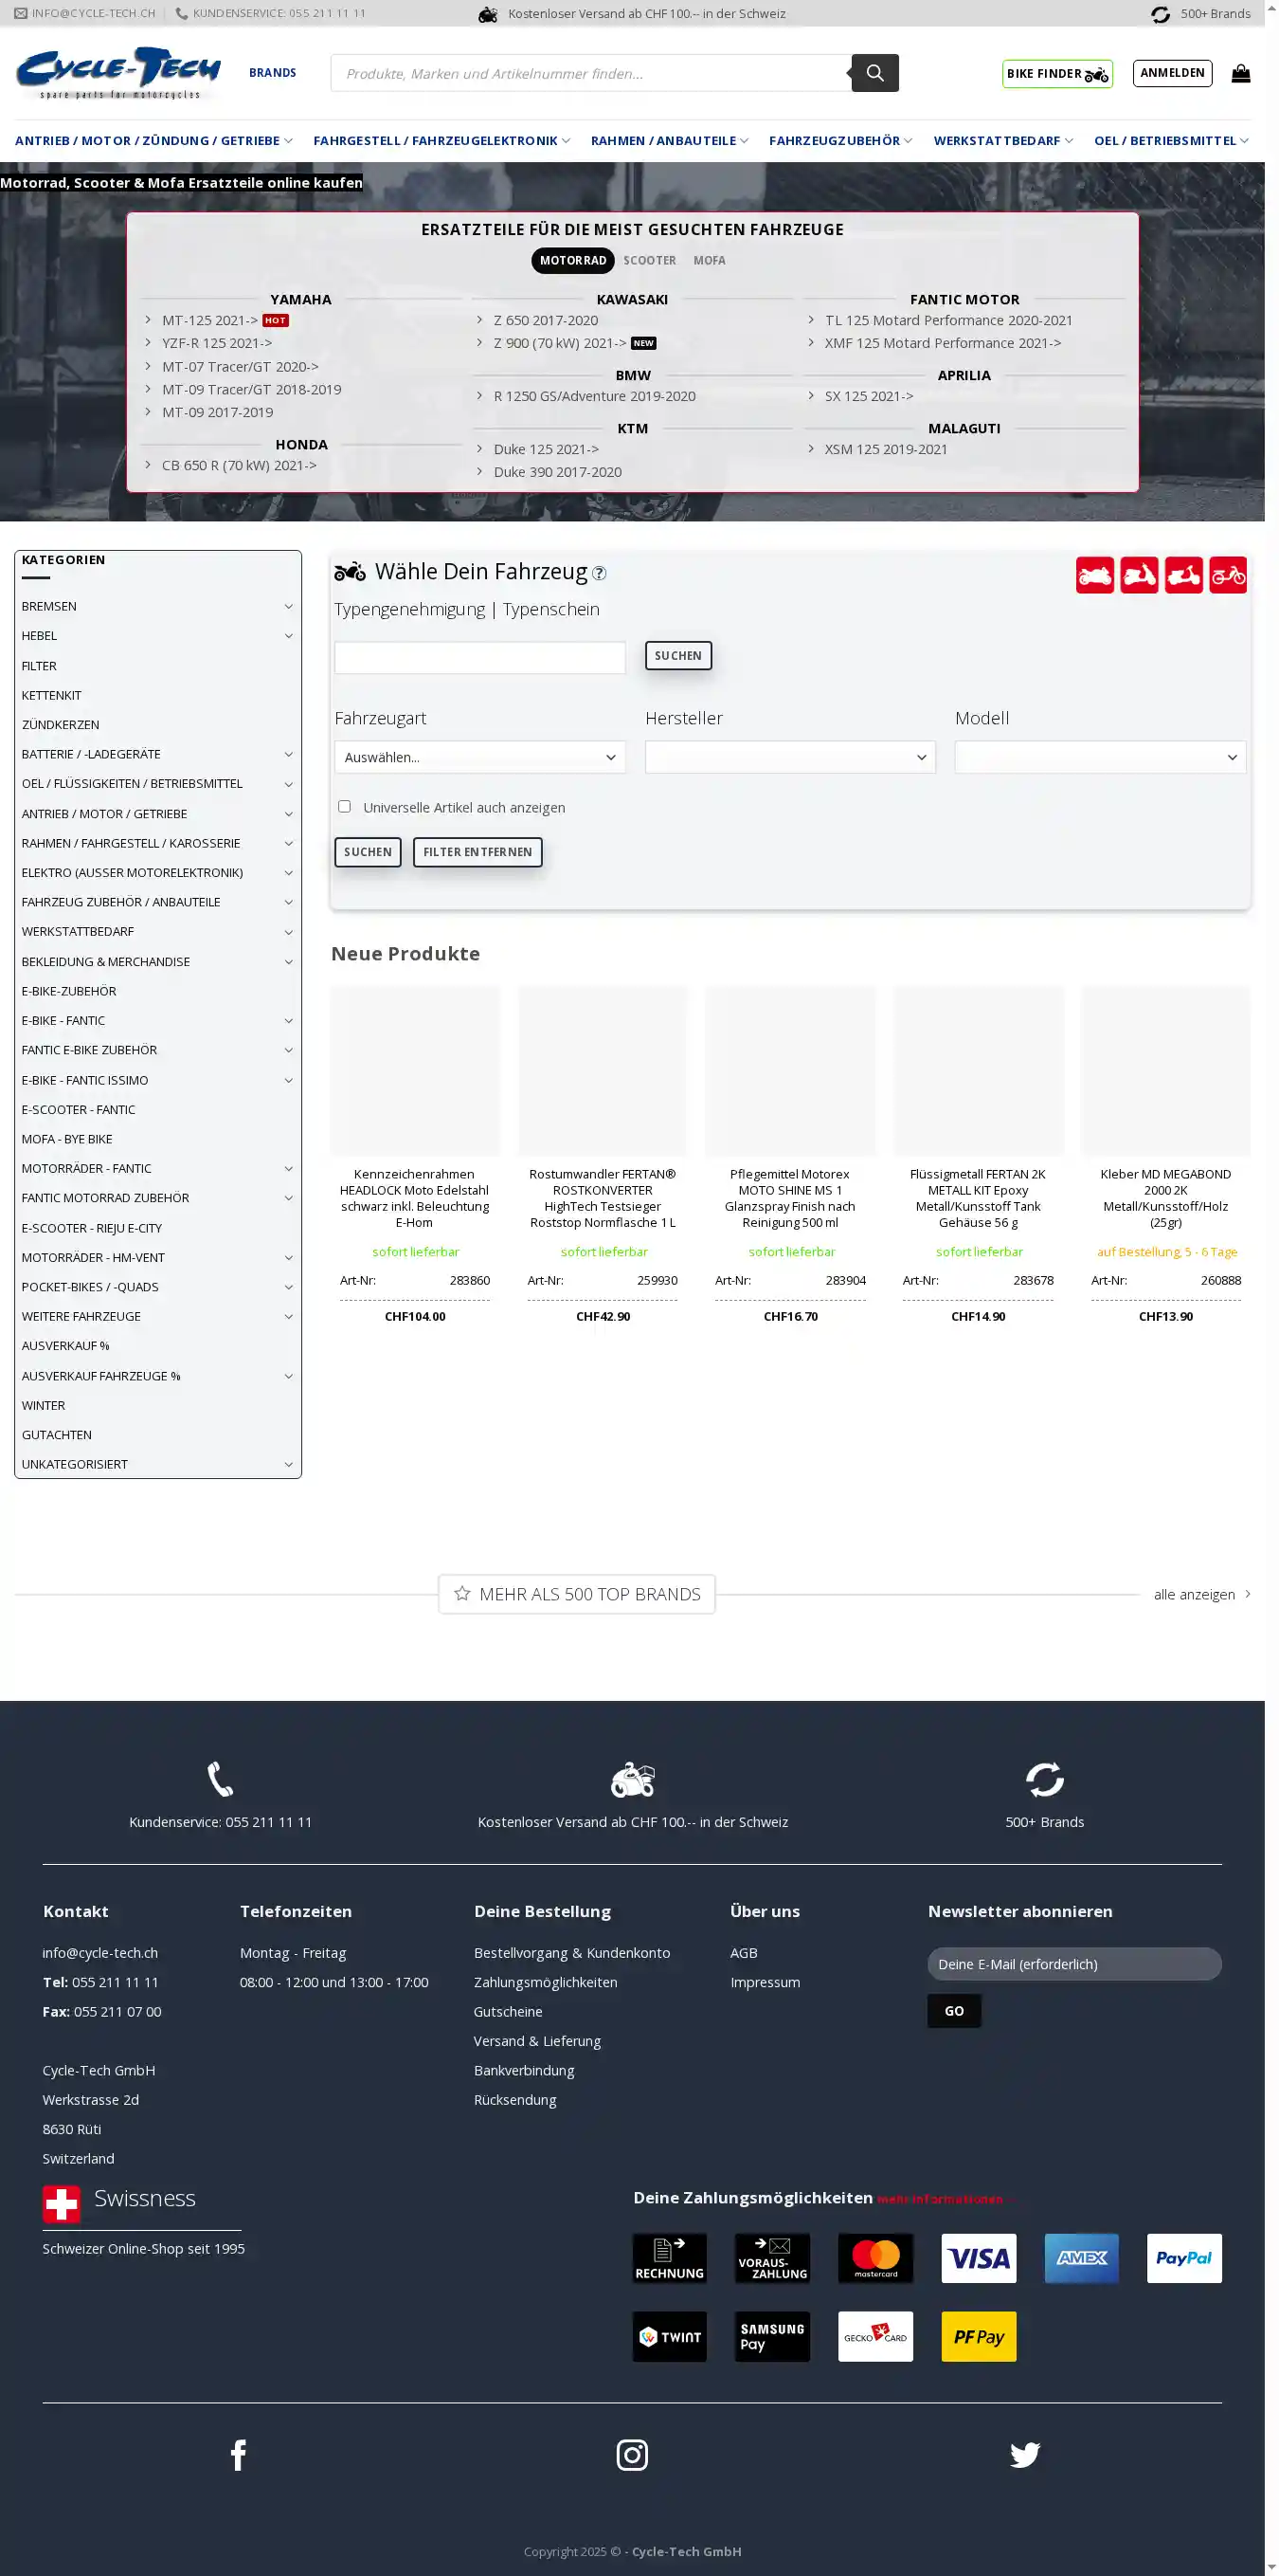The image size is (1279, 2576).
Task: Click the help icon beside Wähle Dein Fahrzeug
Action: tap(599, 573)
